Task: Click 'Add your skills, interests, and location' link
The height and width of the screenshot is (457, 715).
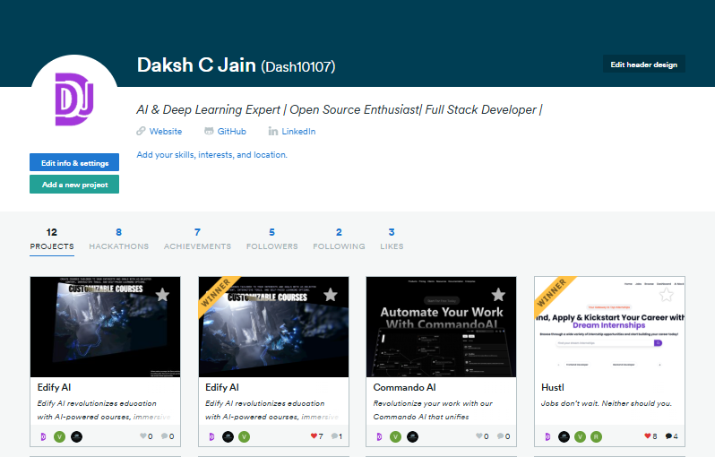Action: [212, 155]
